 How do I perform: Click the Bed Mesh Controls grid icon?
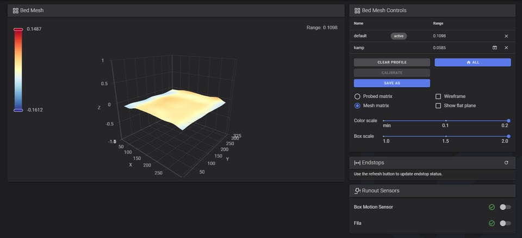click(x=357, y=11)
